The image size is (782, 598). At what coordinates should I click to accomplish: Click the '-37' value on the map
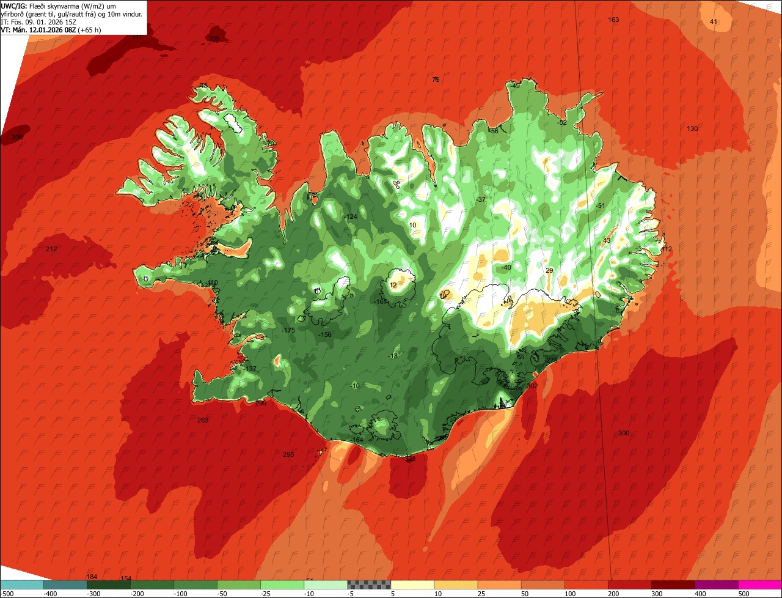(x=481, y=199)
